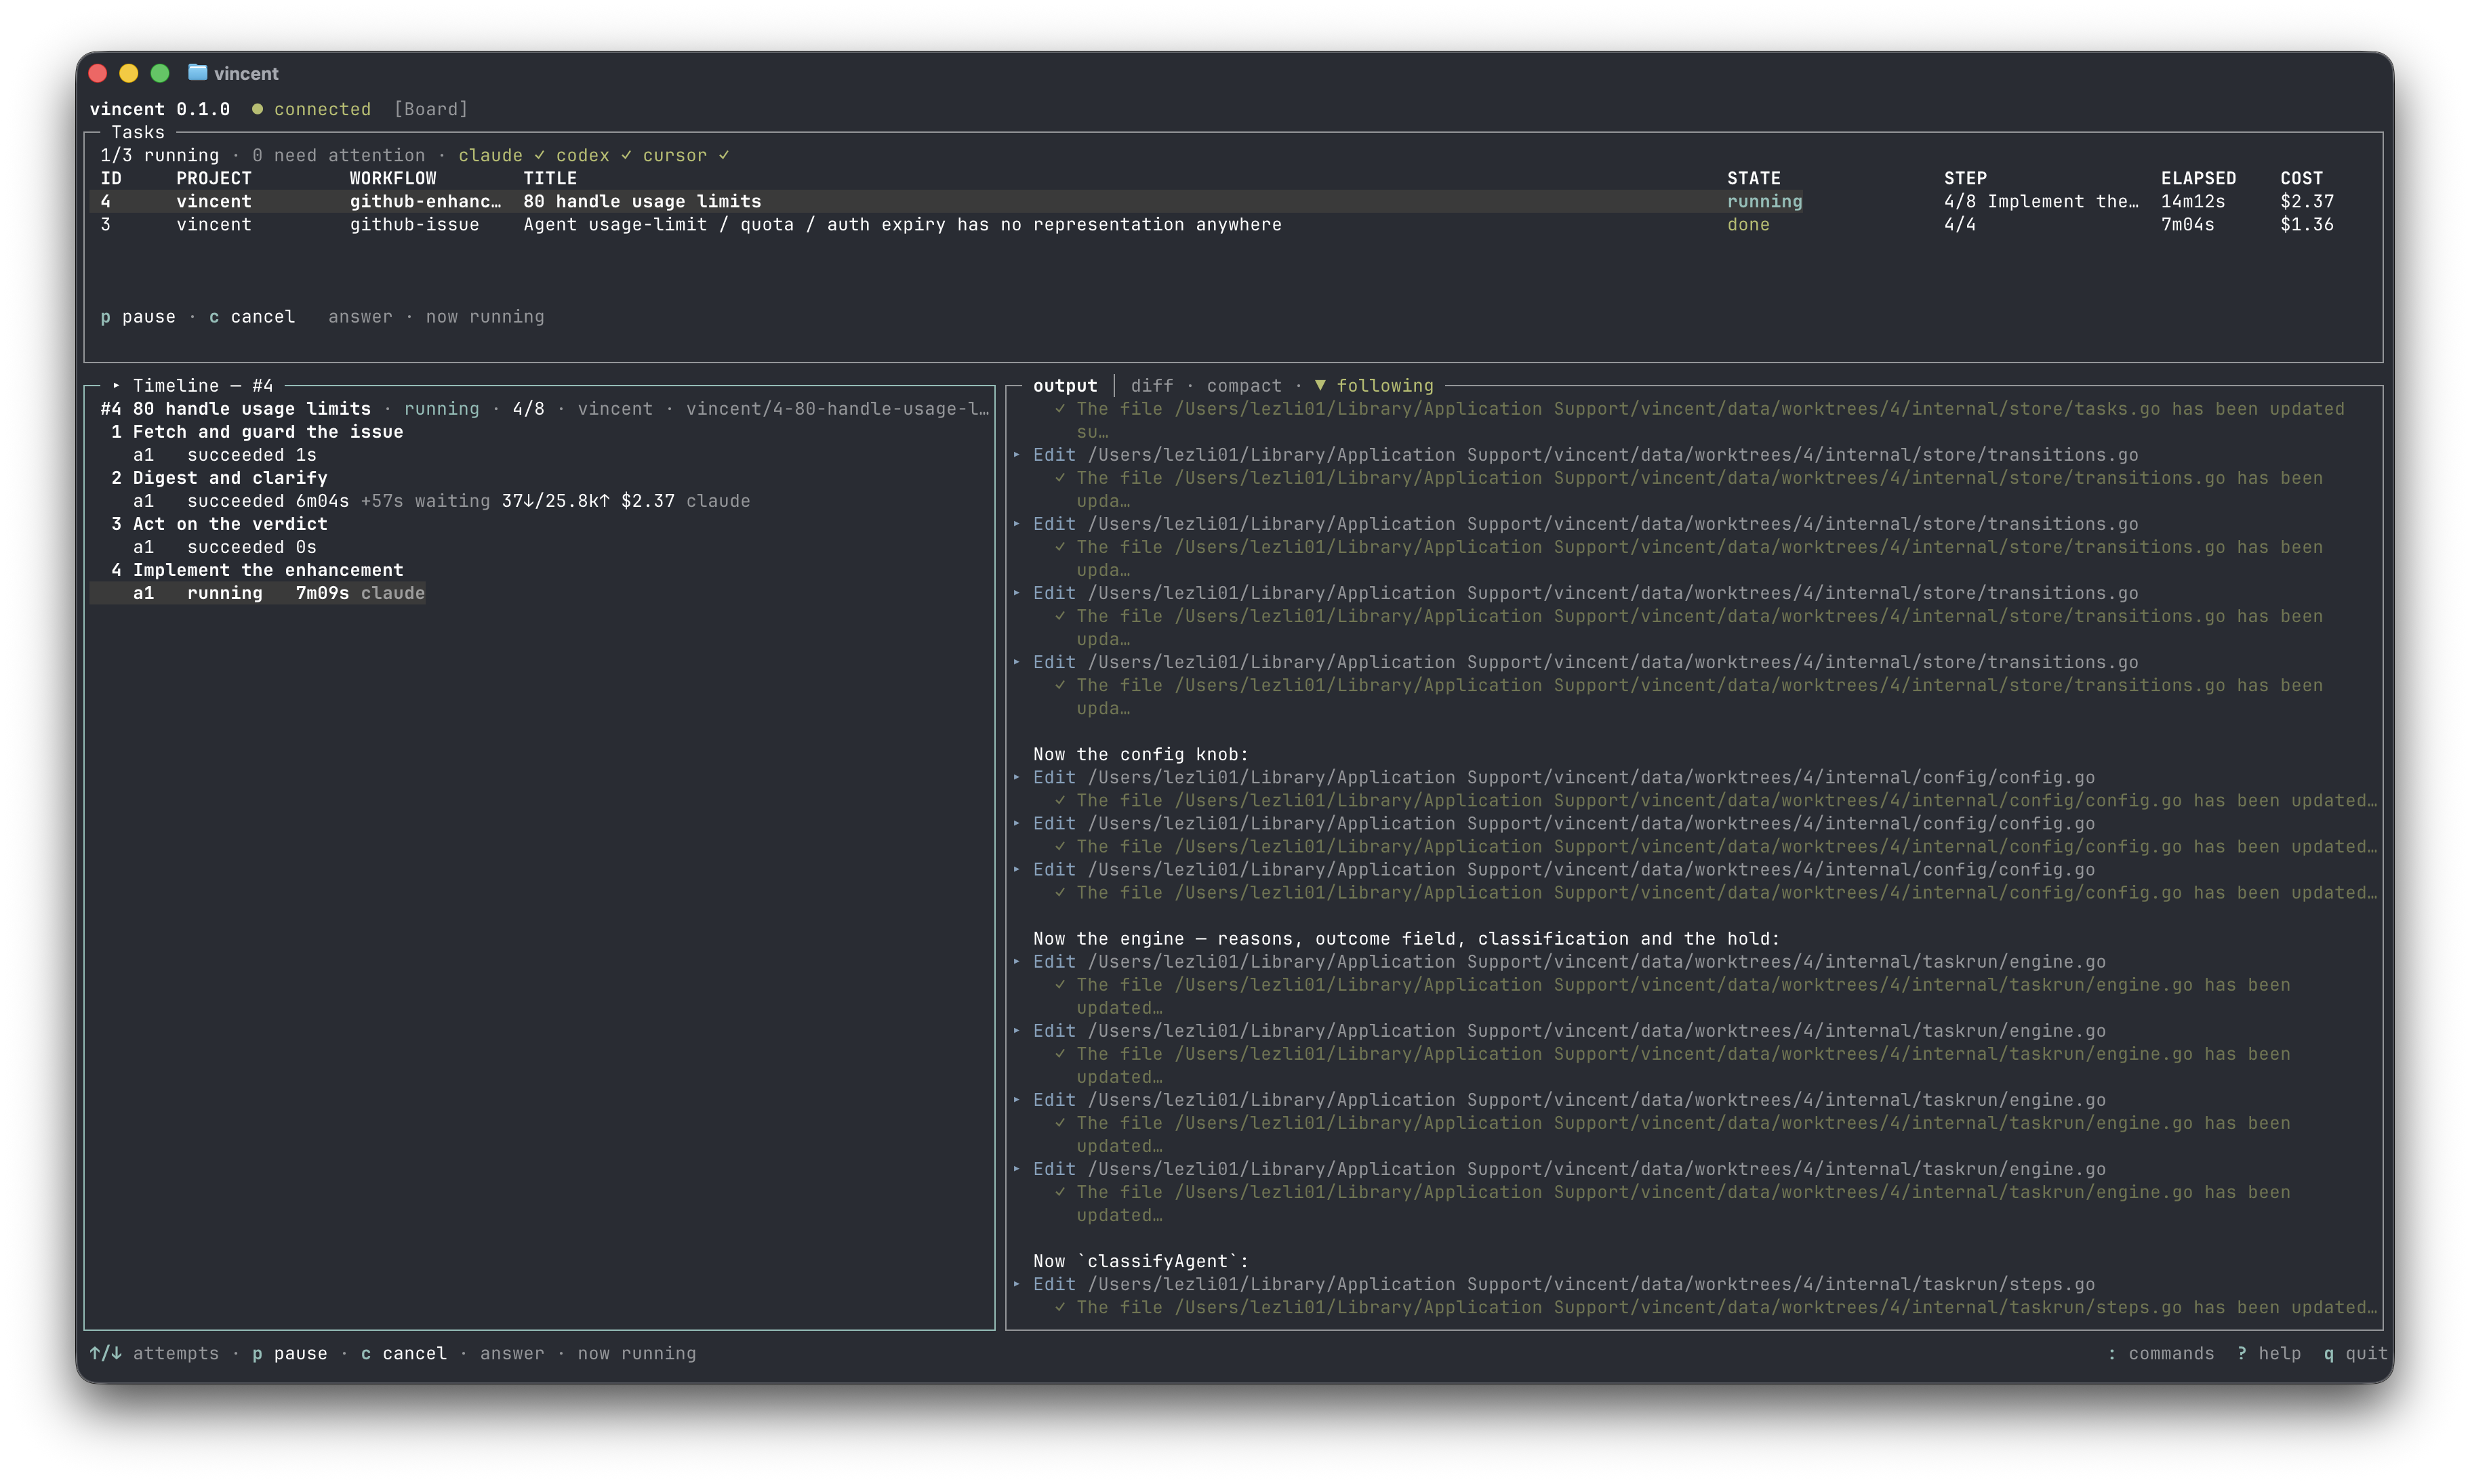Click the cursor agent check indicator

[686, 155]
